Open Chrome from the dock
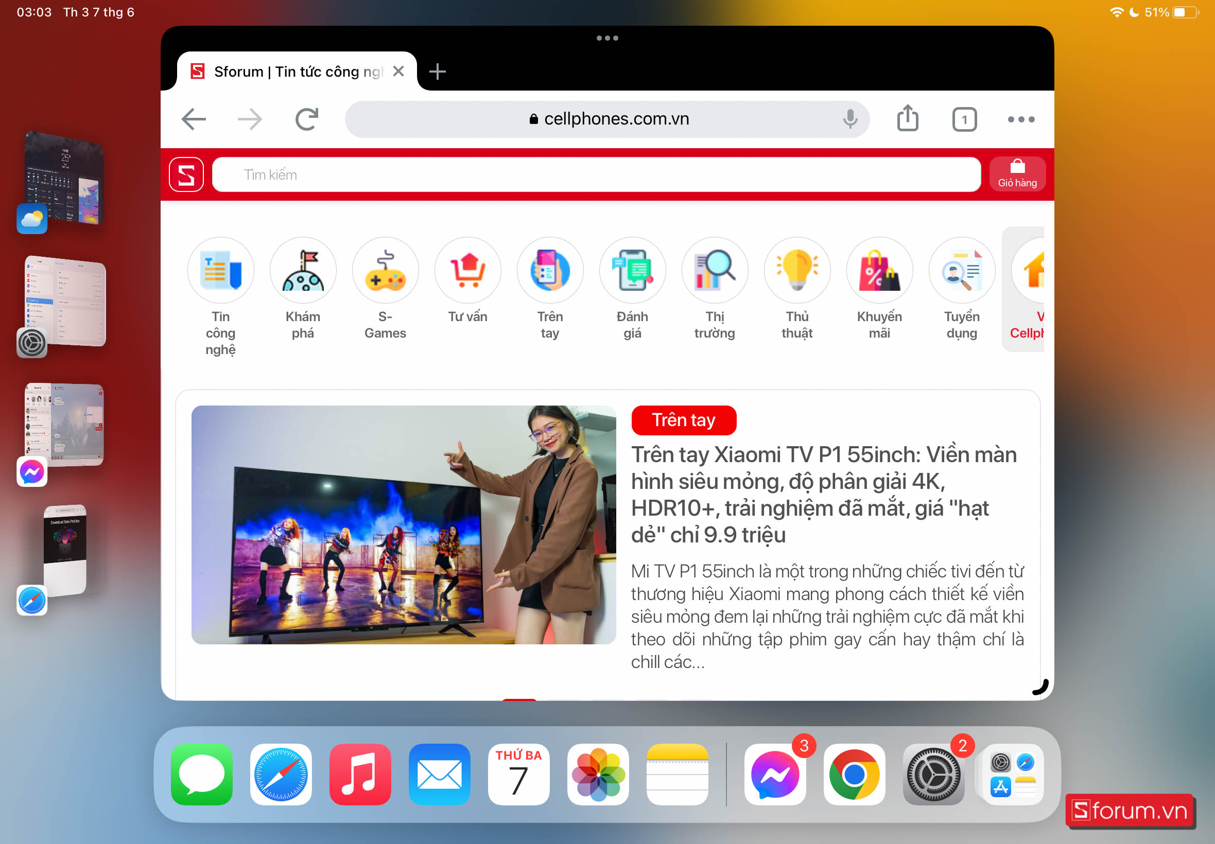This screenshot has height=844, width=1215. (x=854, y=775)
